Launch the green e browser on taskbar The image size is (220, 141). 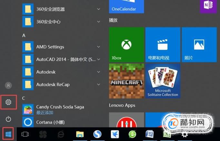click(x=132, y=134)
